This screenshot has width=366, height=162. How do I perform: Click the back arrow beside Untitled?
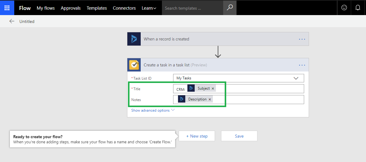pos(12,21)
